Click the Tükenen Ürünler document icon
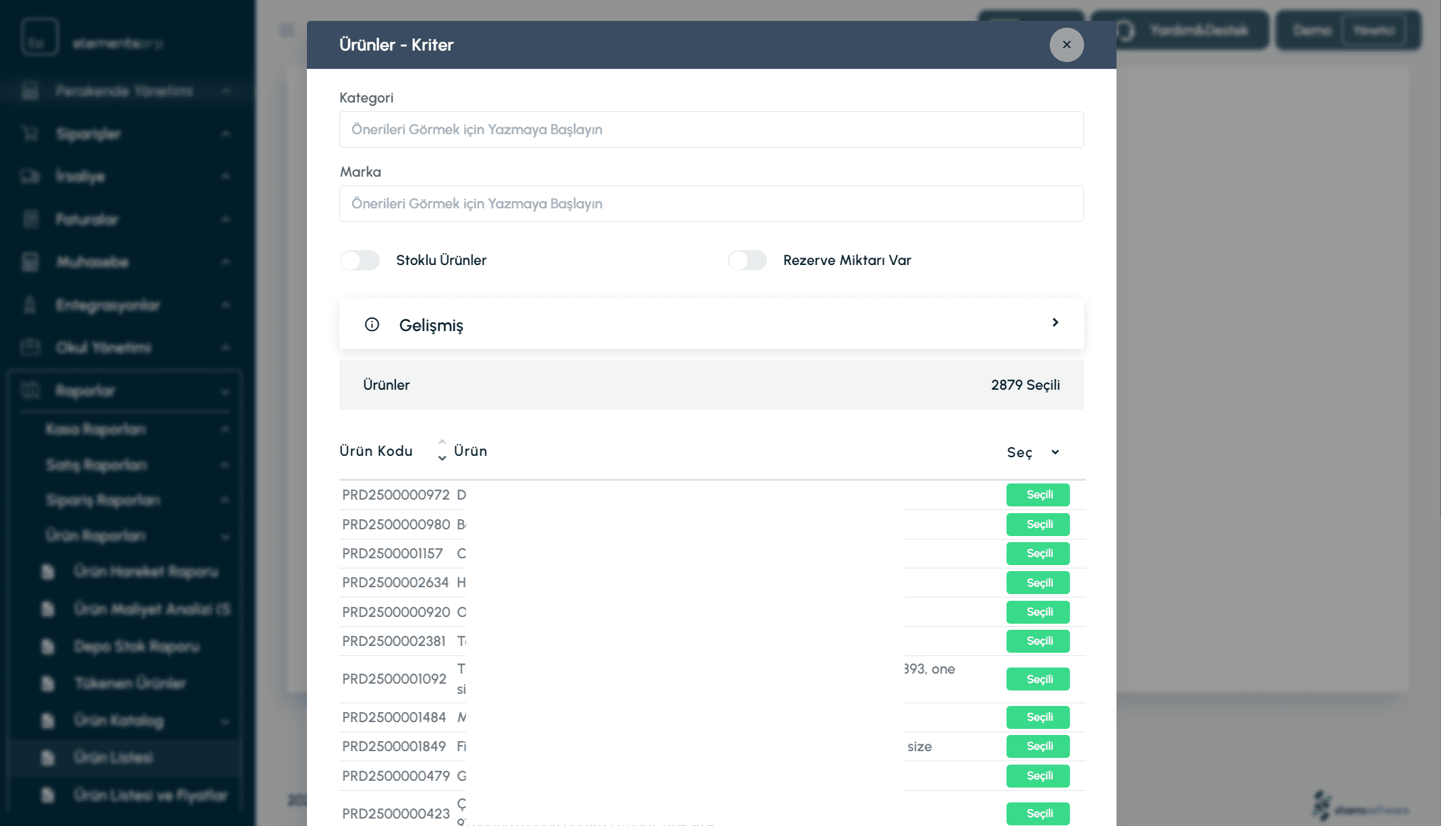1441x826 pixels. click(48, 683)
